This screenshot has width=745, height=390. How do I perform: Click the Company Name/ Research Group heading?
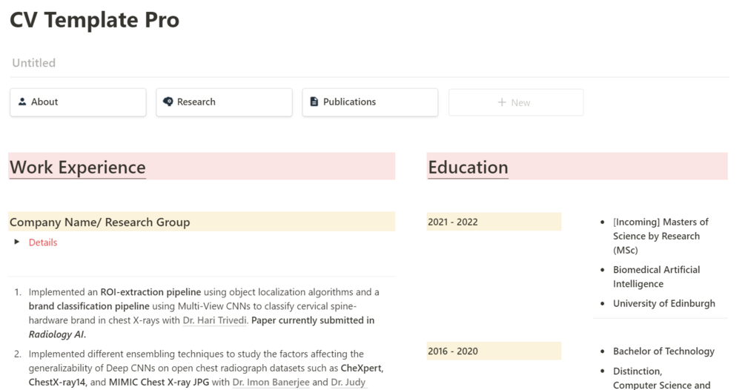(x=100, y=222)
